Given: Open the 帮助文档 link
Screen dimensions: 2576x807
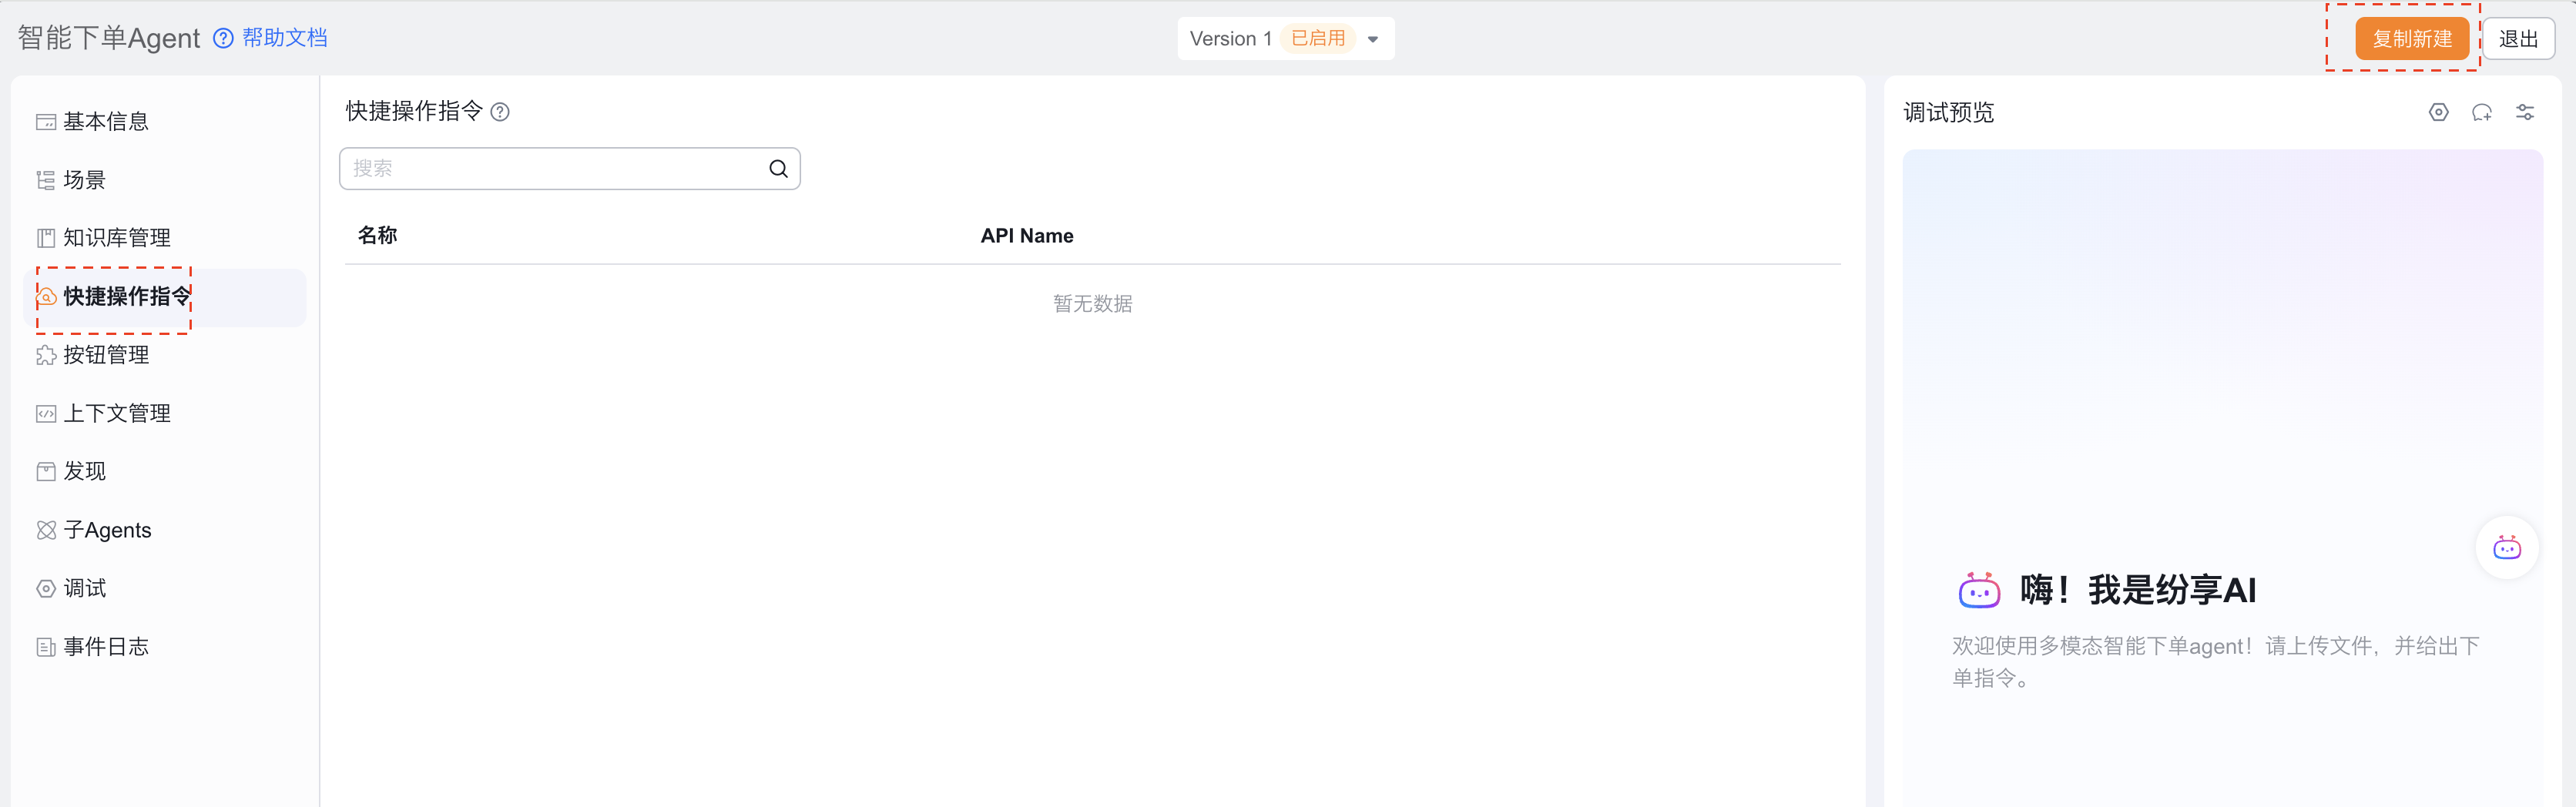Looking at the screenshot, I should [285, 38].
